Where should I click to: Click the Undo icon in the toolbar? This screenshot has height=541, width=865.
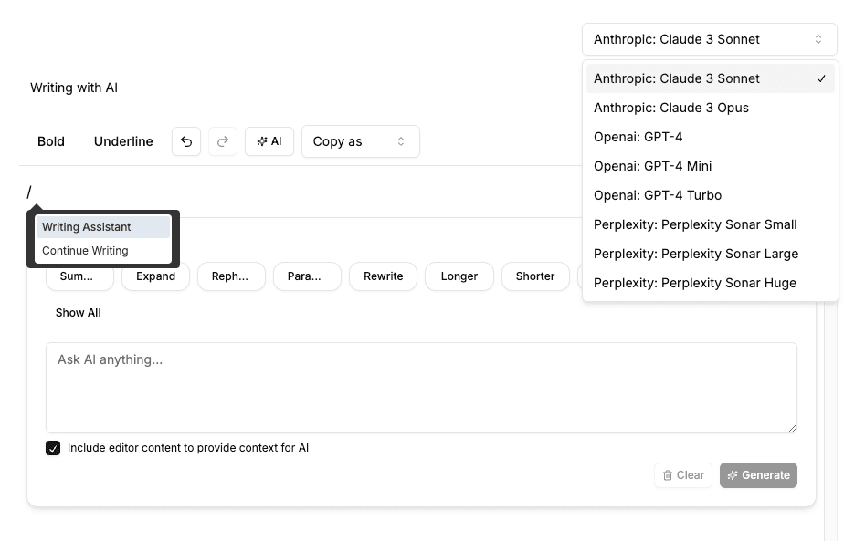click(x=186, y=141)
